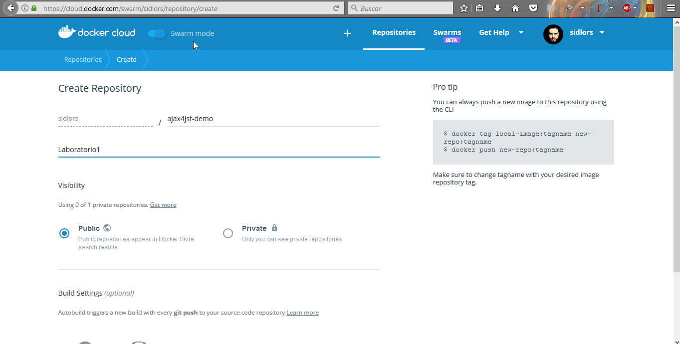Open the Repositories tab
The image size is (680, 344).
tap(394, 32)
